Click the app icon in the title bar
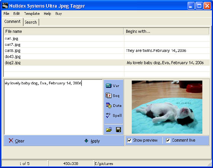The width and height of the screenshot is (213, 168). [5, 6]
